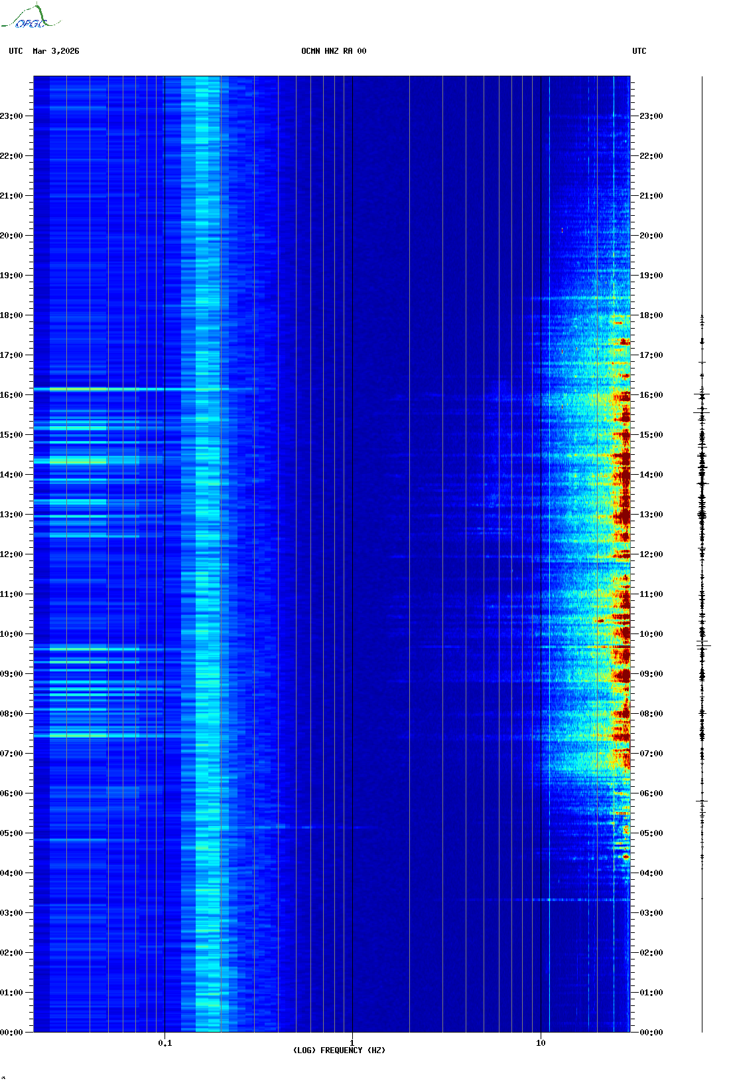731x1085 pixels.
Task: Click the date label Mar 3,2026
Action: [x=56, y=51]
